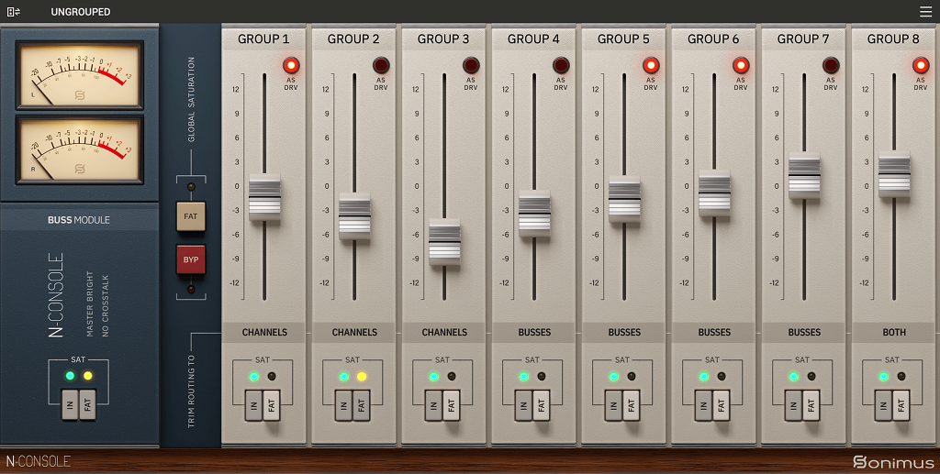Click the Group 3 fader handle
This screenshot has height=474, width=940.
(x=444, y=242)
